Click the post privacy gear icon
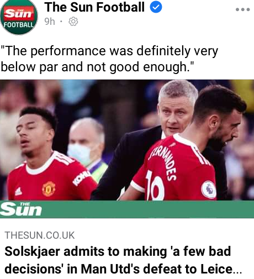The width and height of the screenshot is (254, 279). pyautogui.click(x=73, y=22)
